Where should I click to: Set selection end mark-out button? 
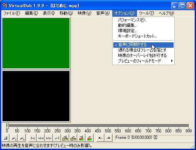[x=109, y=138]
